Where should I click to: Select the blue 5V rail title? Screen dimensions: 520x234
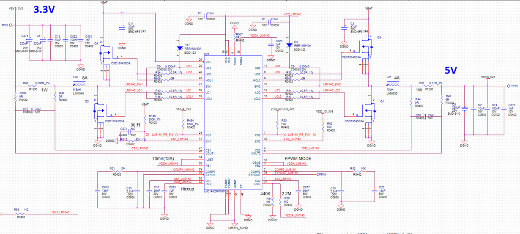point(450,71)
